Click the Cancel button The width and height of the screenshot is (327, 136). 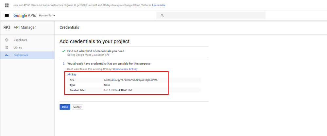pyautogui.click(x=77, y=107)
